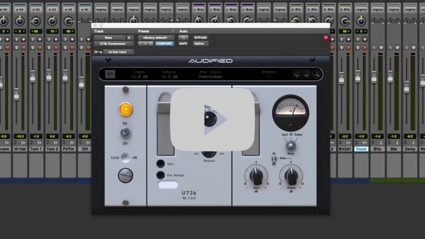Image resolution: width=425 pixels, height=239 pixels.
Task: Open the factory default preset dropdown
Action: tap(156, 38)
